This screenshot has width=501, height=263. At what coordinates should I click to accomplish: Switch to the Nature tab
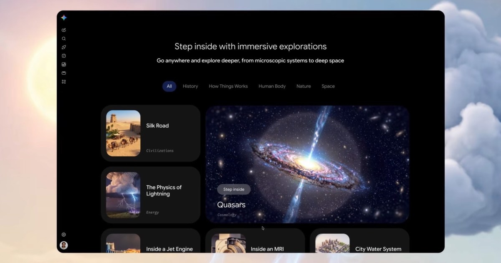[304, 86]
